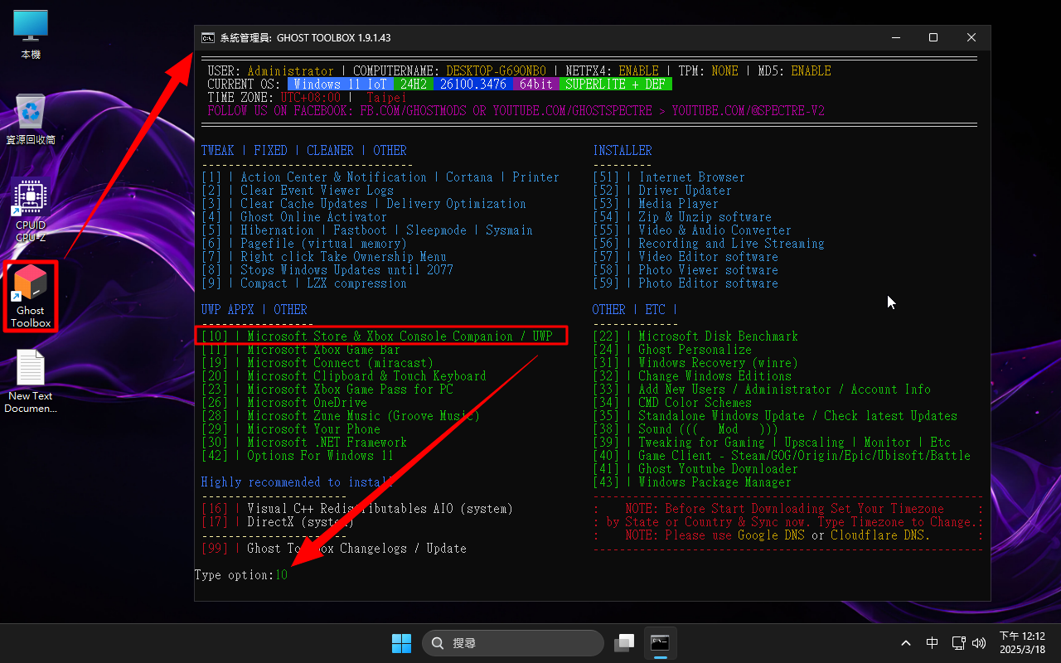
Task: Open the Recycle Bin desktop icon
Action: point(31,120)
